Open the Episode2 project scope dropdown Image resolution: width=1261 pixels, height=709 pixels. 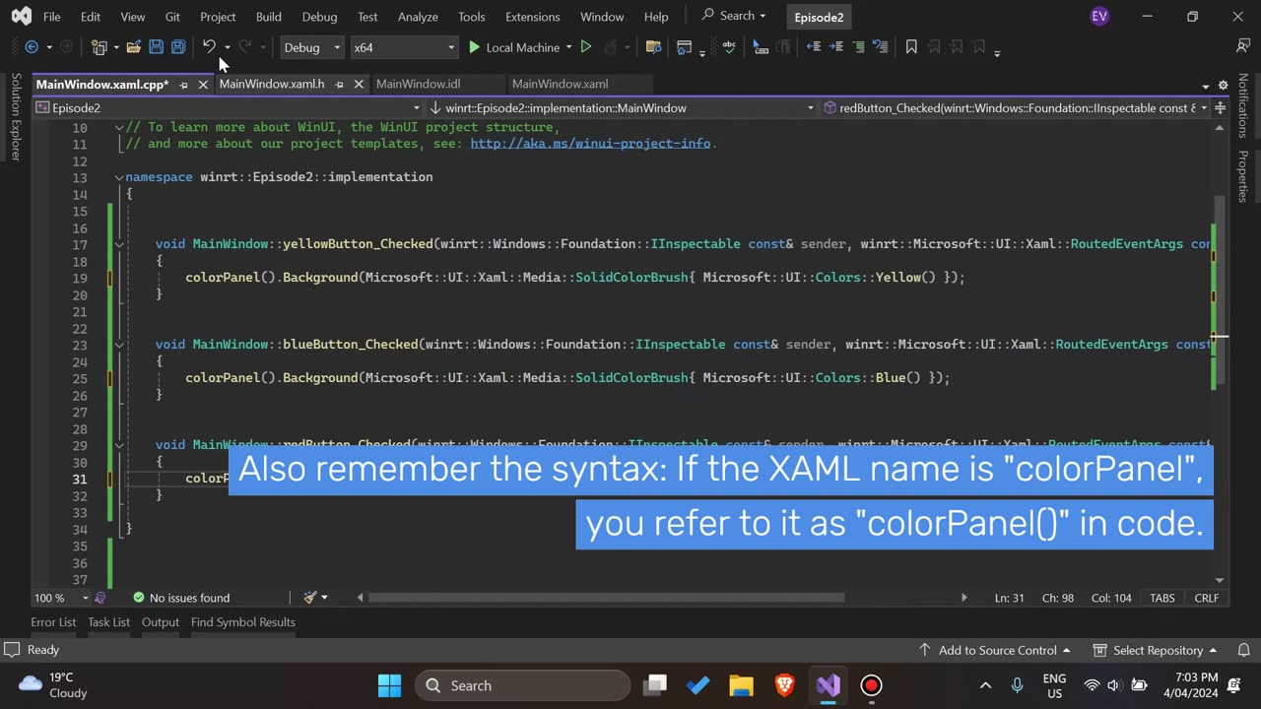point(229,107)
